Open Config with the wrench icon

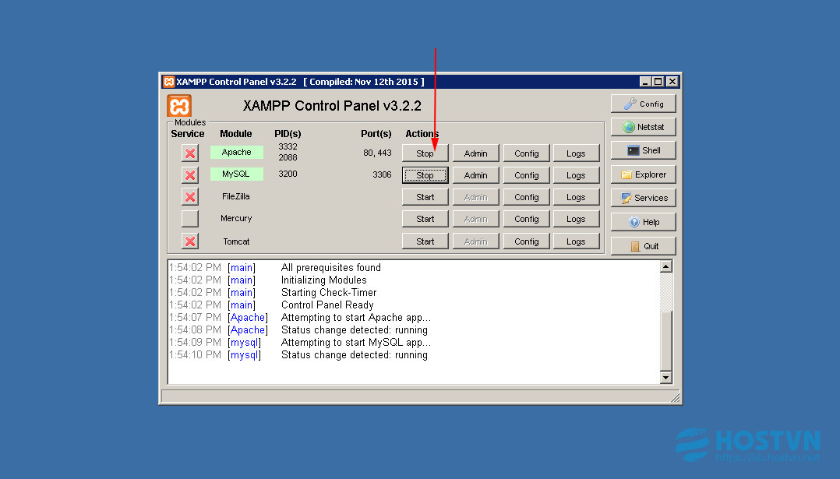pyautogui.click(x=643, y=104)
